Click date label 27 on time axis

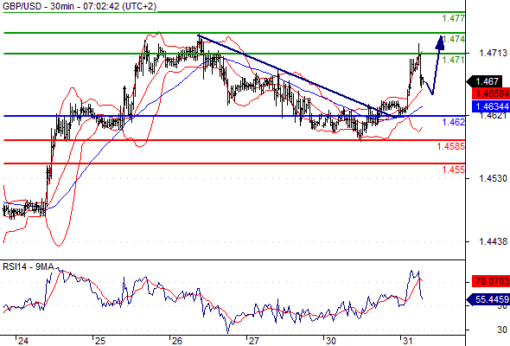253,341
